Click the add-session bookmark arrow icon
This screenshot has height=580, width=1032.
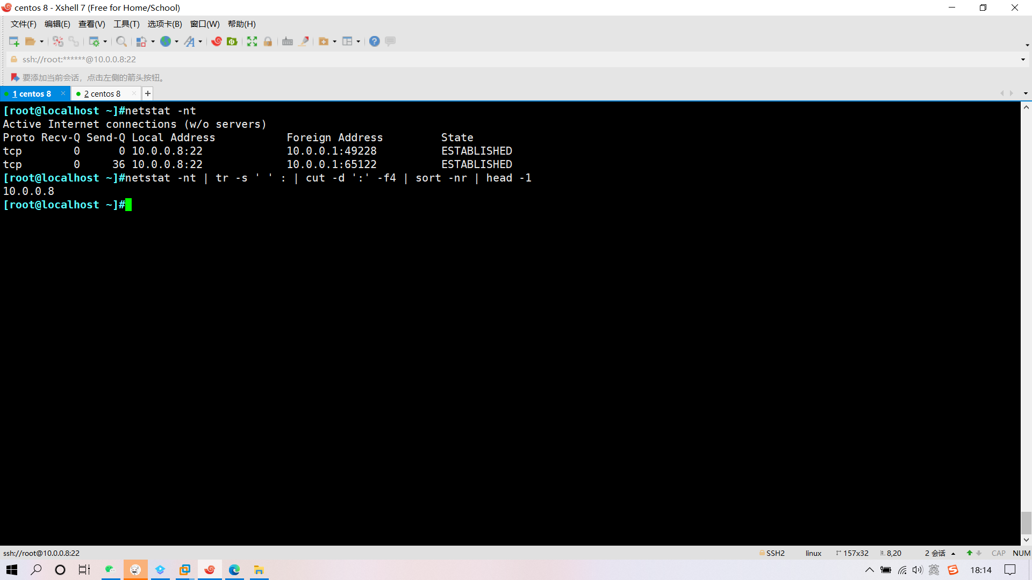pyautogui.click(x=15, y=77)
